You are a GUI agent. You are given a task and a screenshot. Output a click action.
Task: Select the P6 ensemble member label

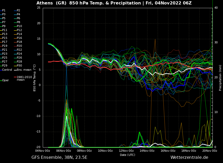[x=17, y=18]
